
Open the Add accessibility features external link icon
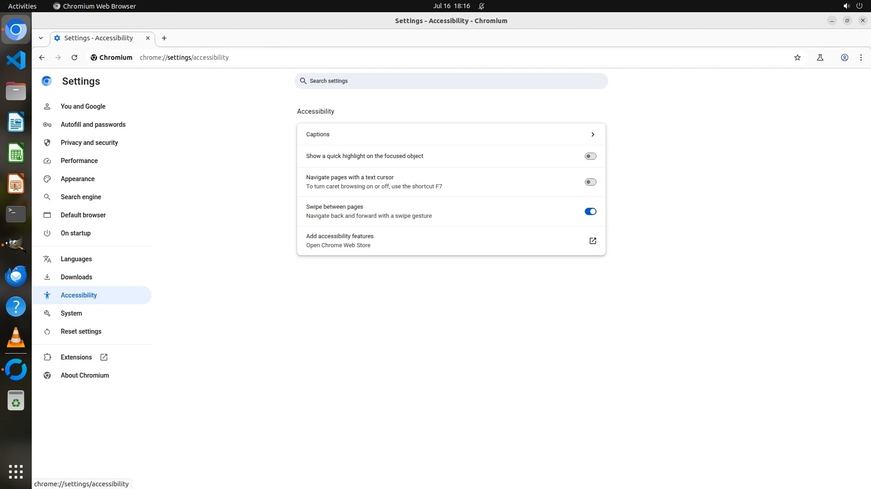[592, 241]
